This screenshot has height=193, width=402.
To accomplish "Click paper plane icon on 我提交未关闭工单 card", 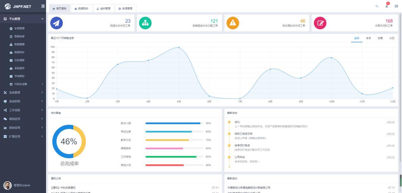I will click(57, 22).
